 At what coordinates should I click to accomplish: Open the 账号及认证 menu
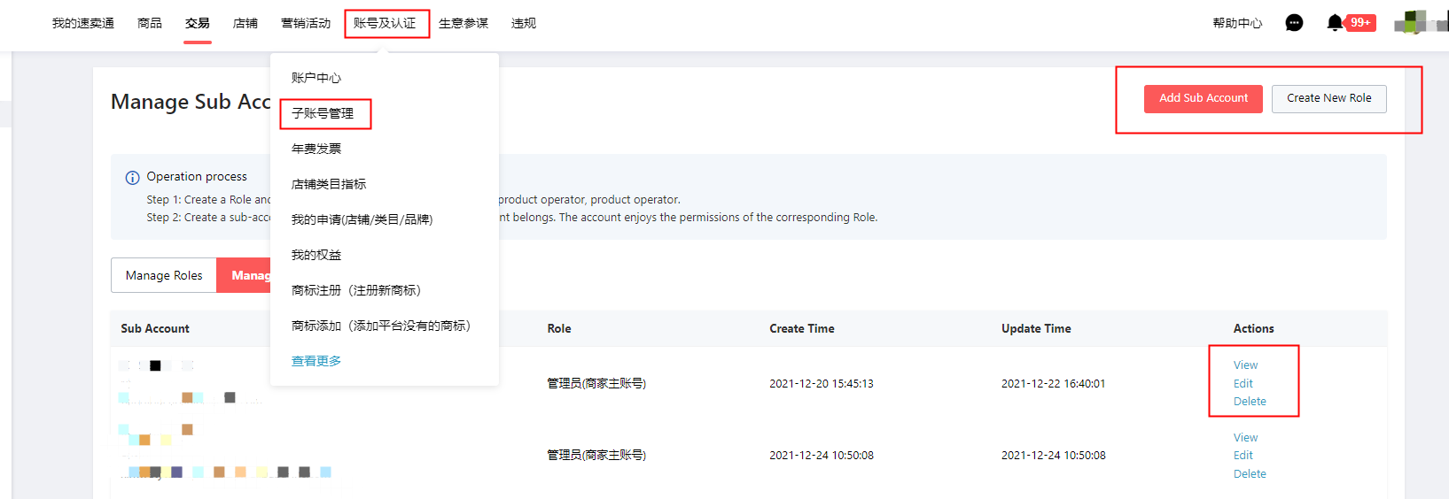click(x=385, y=23)
